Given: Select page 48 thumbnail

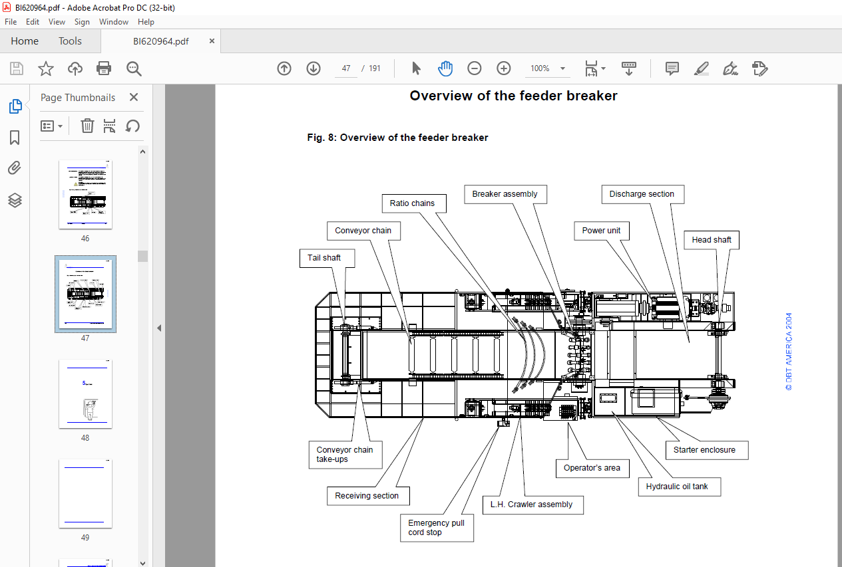Looking at the screenshot, I should (85, 394).
